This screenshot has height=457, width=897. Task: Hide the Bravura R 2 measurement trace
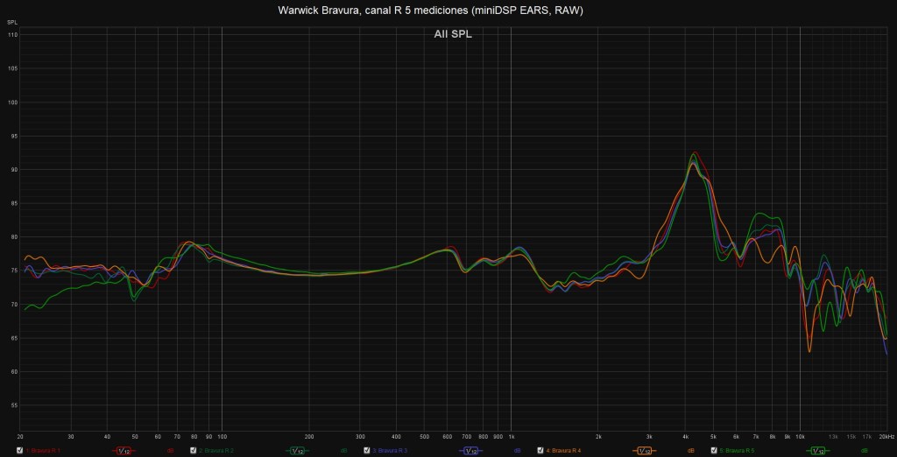click(x=194, y=451)
